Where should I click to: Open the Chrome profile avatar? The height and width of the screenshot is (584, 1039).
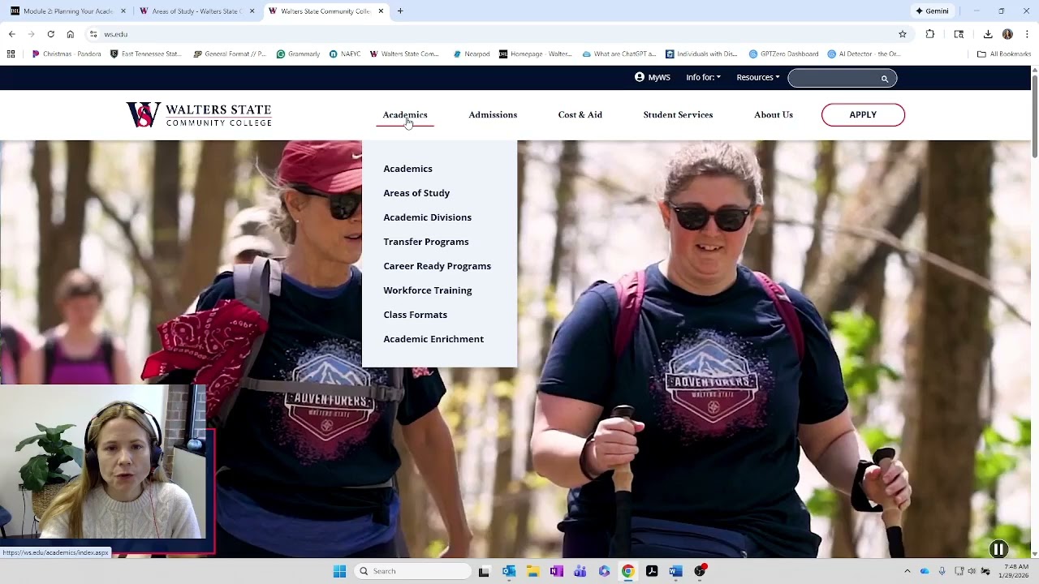pyautogui.click(x=1007, y=34)
